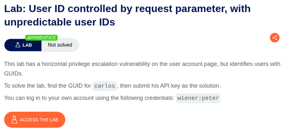Click the words unpredictable user IDs in the title
Image resolution: width=286 pixels, height=131 pixels.
[x=59, y=22]
